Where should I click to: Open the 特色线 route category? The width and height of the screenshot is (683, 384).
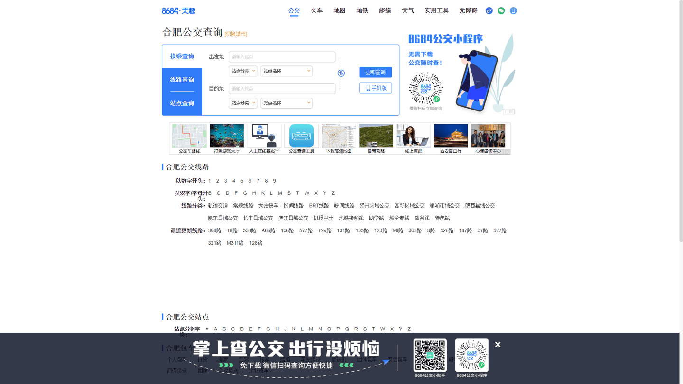pyautogui.click(x=443, y=218)
